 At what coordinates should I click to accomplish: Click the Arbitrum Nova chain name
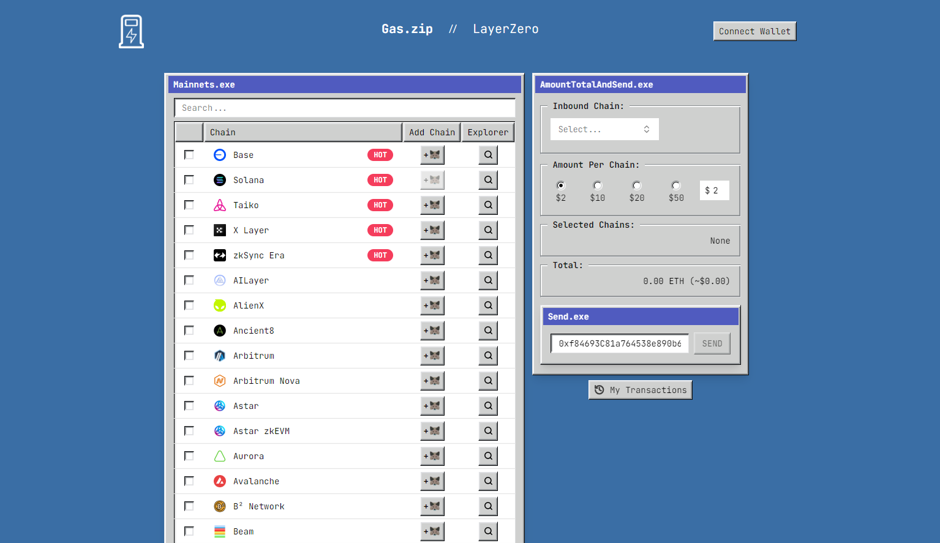point(266,381)
